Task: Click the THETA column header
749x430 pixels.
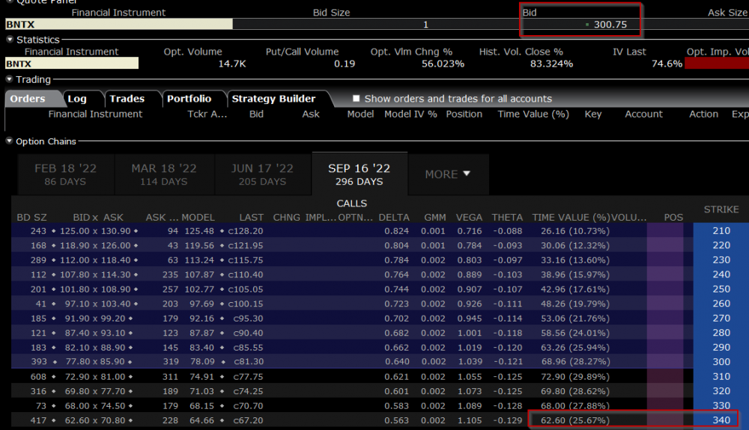Action: click(x=507, y=217)
